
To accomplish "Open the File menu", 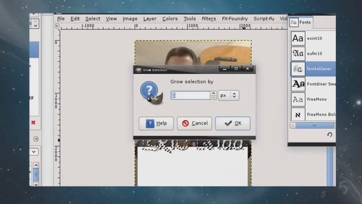I will [x=61, y=19].
